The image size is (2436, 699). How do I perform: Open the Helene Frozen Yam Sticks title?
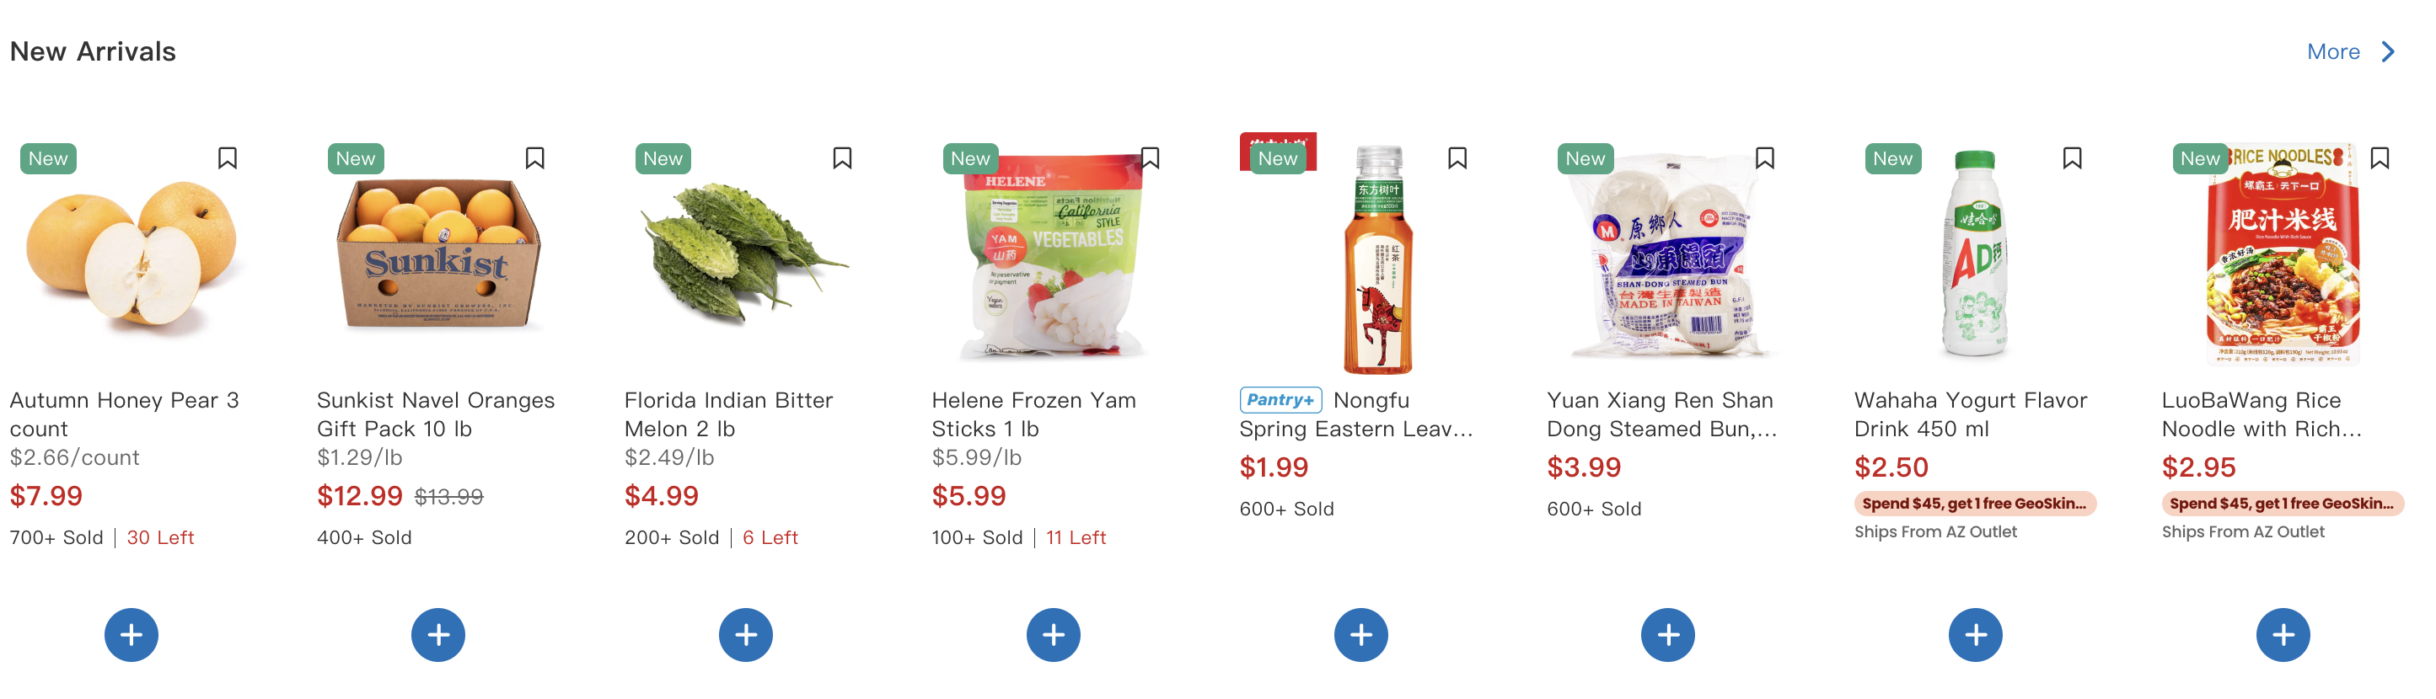[1033, 414]
